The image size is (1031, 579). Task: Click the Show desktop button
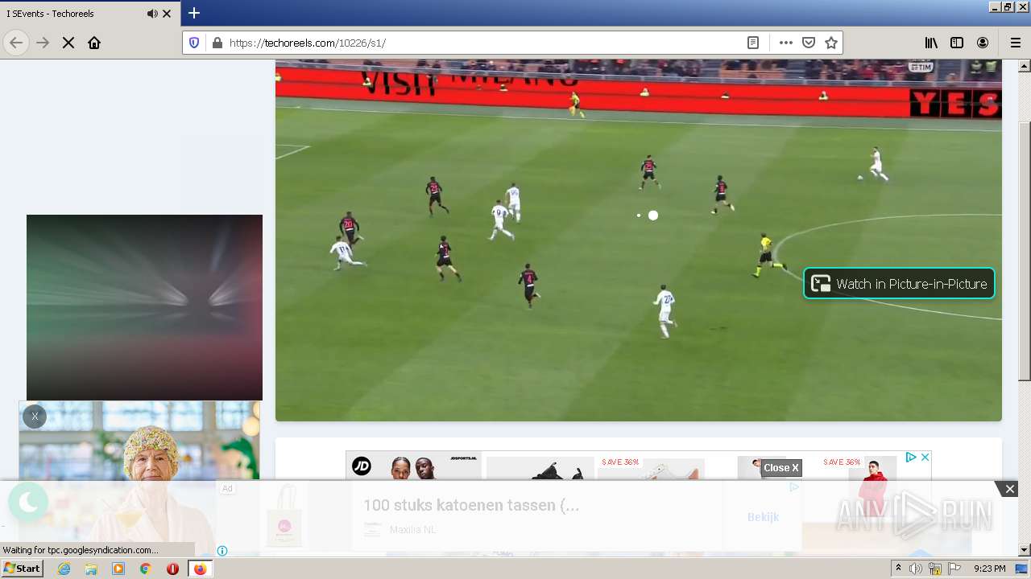click(x=1022, y=569)
